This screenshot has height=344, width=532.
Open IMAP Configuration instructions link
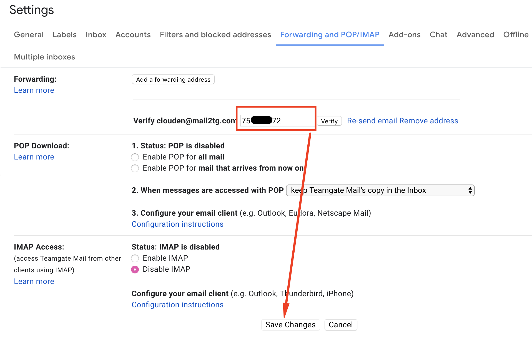[x=177, y=305]
